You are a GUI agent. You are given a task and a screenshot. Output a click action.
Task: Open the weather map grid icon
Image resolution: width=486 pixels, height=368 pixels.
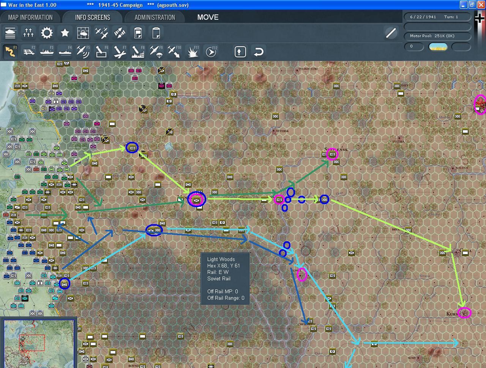click(x=83, y=33)
